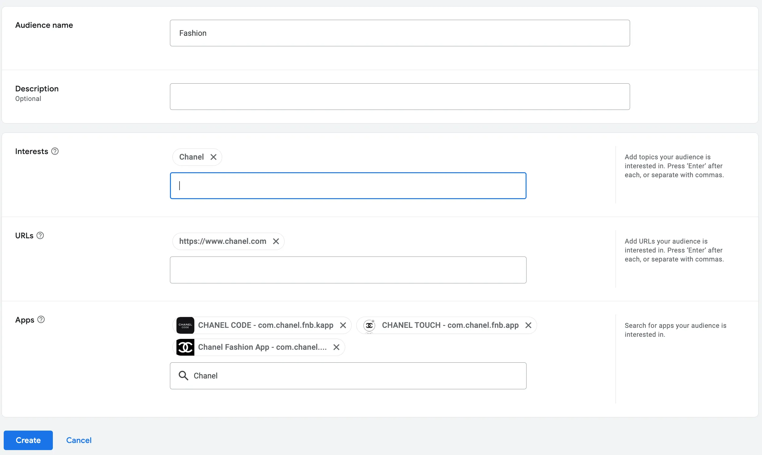Focus the Apps search field
The height and width of the screenshot is (455, 762).
[348, 376]
